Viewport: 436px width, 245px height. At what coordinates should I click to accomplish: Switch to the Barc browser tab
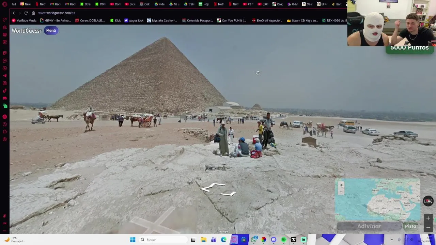click(x=337, y=4)
